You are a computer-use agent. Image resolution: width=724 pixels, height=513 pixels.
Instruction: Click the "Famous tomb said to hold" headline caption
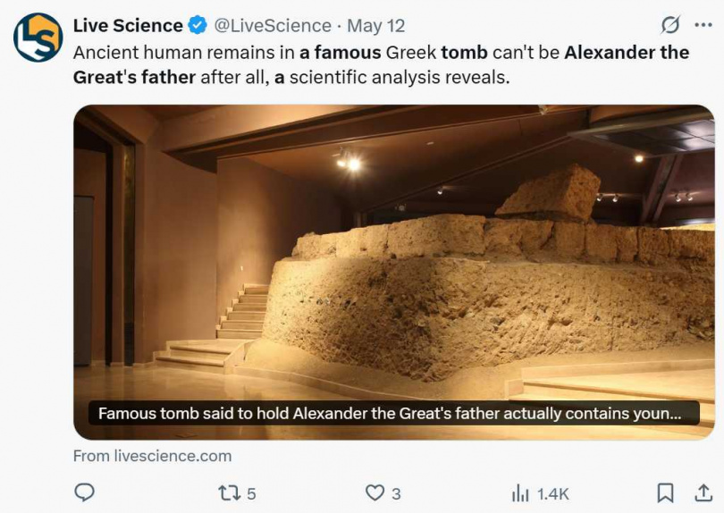(389, 414)
